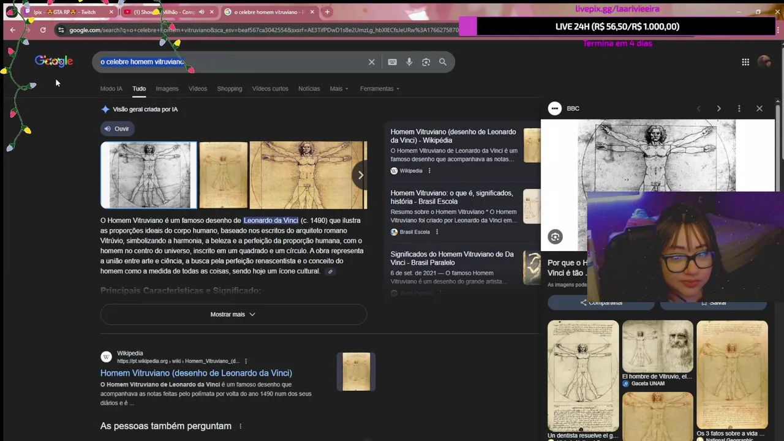Go to previous image in preview panel
This screenshot has width=784, height=441.
698,108
